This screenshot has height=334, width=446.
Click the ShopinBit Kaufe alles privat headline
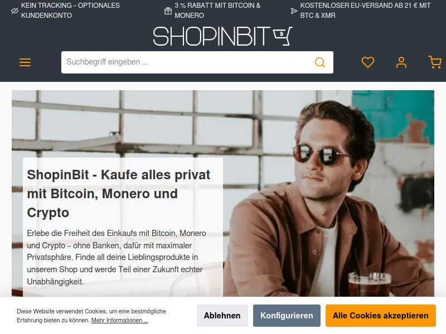pyautogui.click(x=118, y=194)
